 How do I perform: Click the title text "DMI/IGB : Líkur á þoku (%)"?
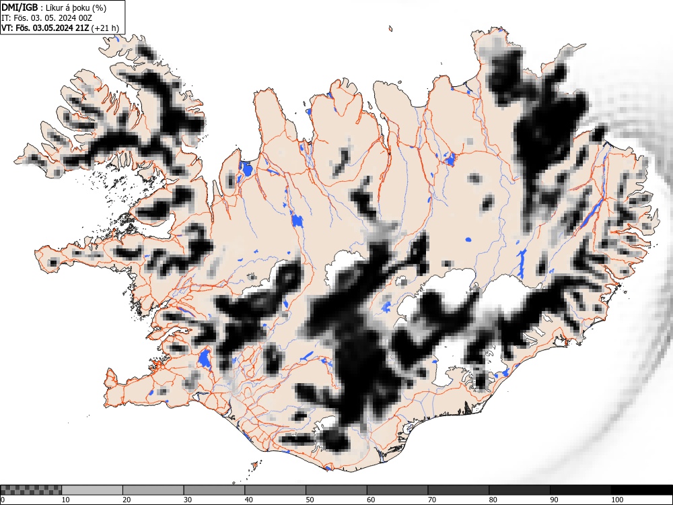(54, 7)
